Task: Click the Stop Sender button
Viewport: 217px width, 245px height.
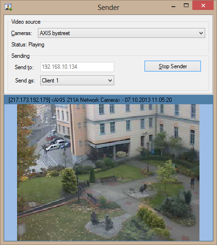Action: tap(172, 66)
